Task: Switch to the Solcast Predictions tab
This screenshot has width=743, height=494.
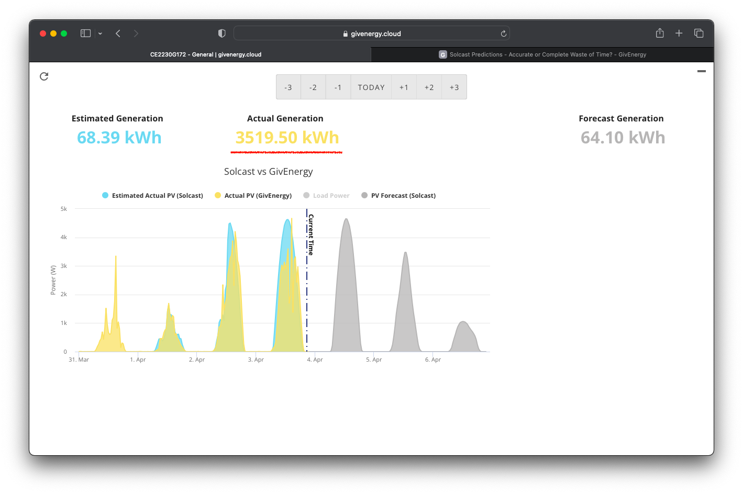Action: point(542,54)
